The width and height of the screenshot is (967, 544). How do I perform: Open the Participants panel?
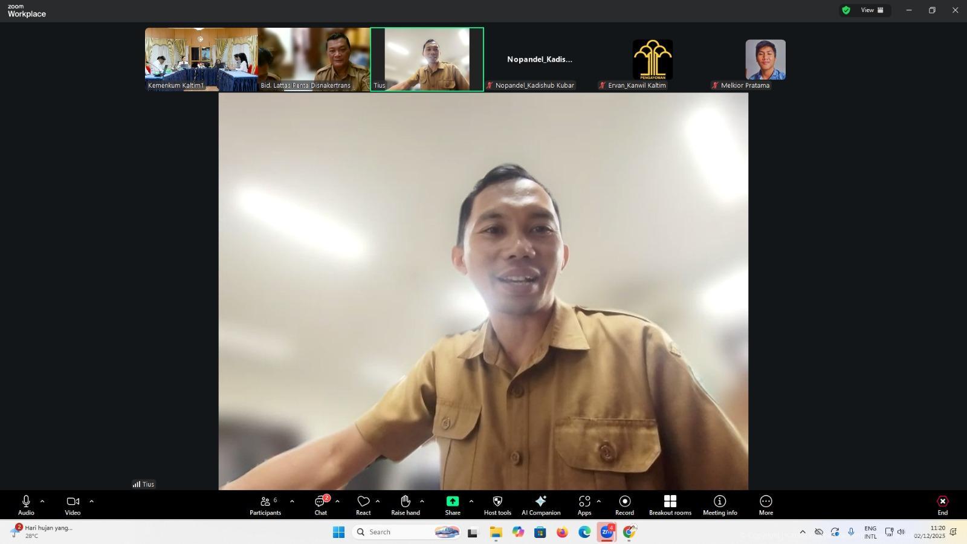click(265, 505)
